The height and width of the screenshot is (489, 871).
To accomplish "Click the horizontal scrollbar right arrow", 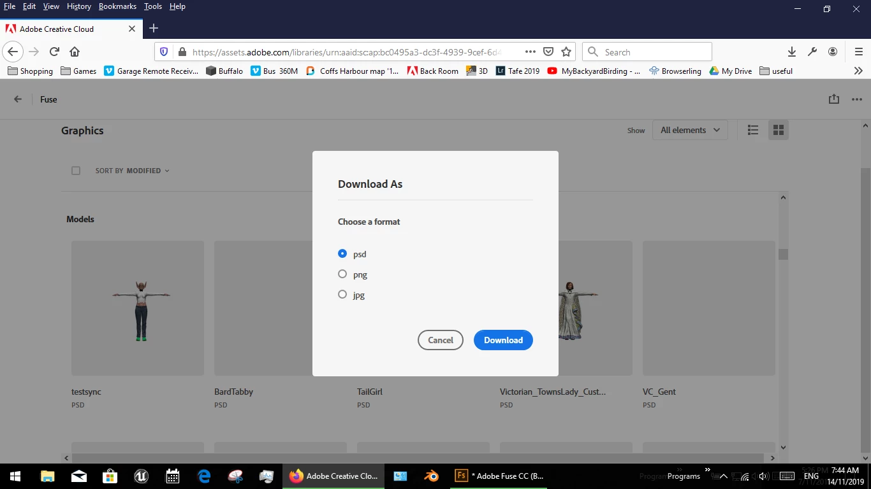I will point(772,458).
